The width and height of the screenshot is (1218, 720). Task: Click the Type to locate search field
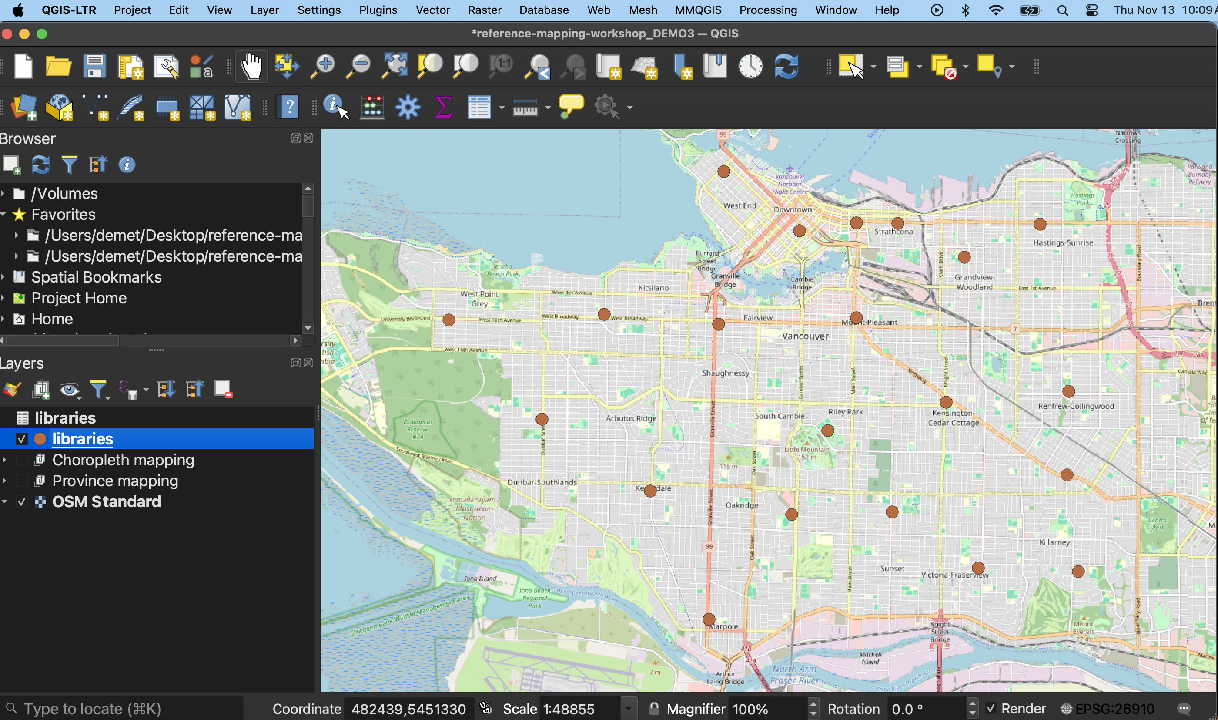(x=121, y=709)
